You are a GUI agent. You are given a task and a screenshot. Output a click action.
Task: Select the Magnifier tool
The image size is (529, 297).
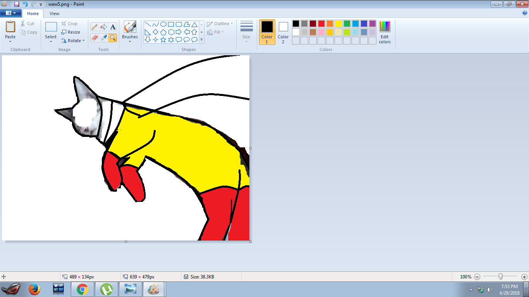pyautogui.click(x=113, y=38)
